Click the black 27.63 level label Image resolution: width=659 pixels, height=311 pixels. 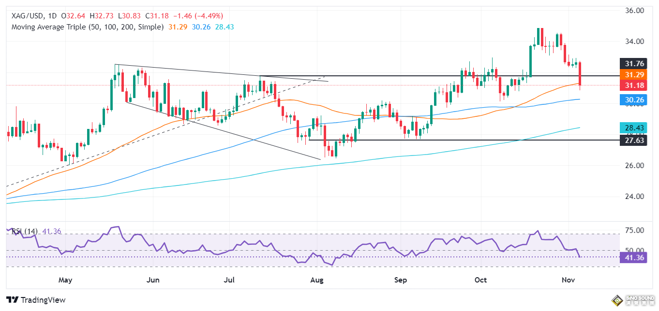coord(634,140)
